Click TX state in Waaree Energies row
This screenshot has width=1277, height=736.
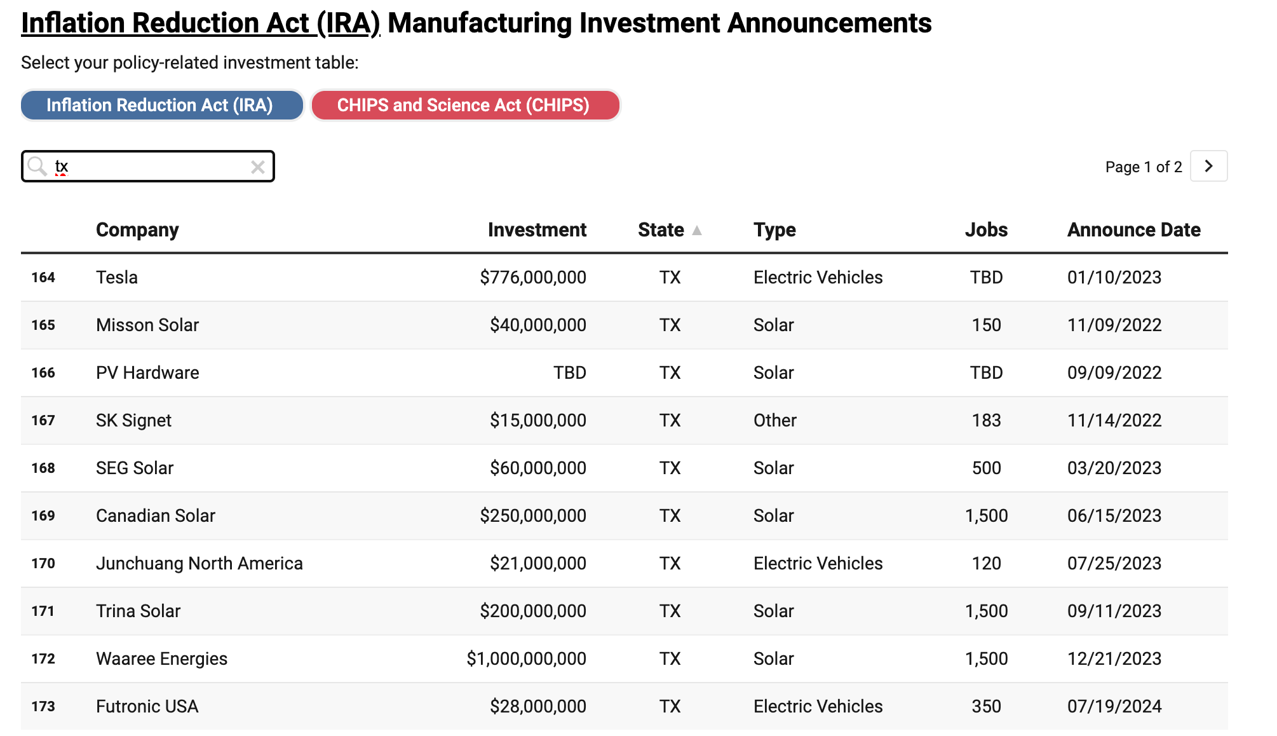[670, 658]
